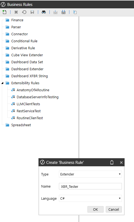This screenshot has height=222, width=134.
Task: Click the Create Business Rule toolbar icon
Action: click(4, 12)
